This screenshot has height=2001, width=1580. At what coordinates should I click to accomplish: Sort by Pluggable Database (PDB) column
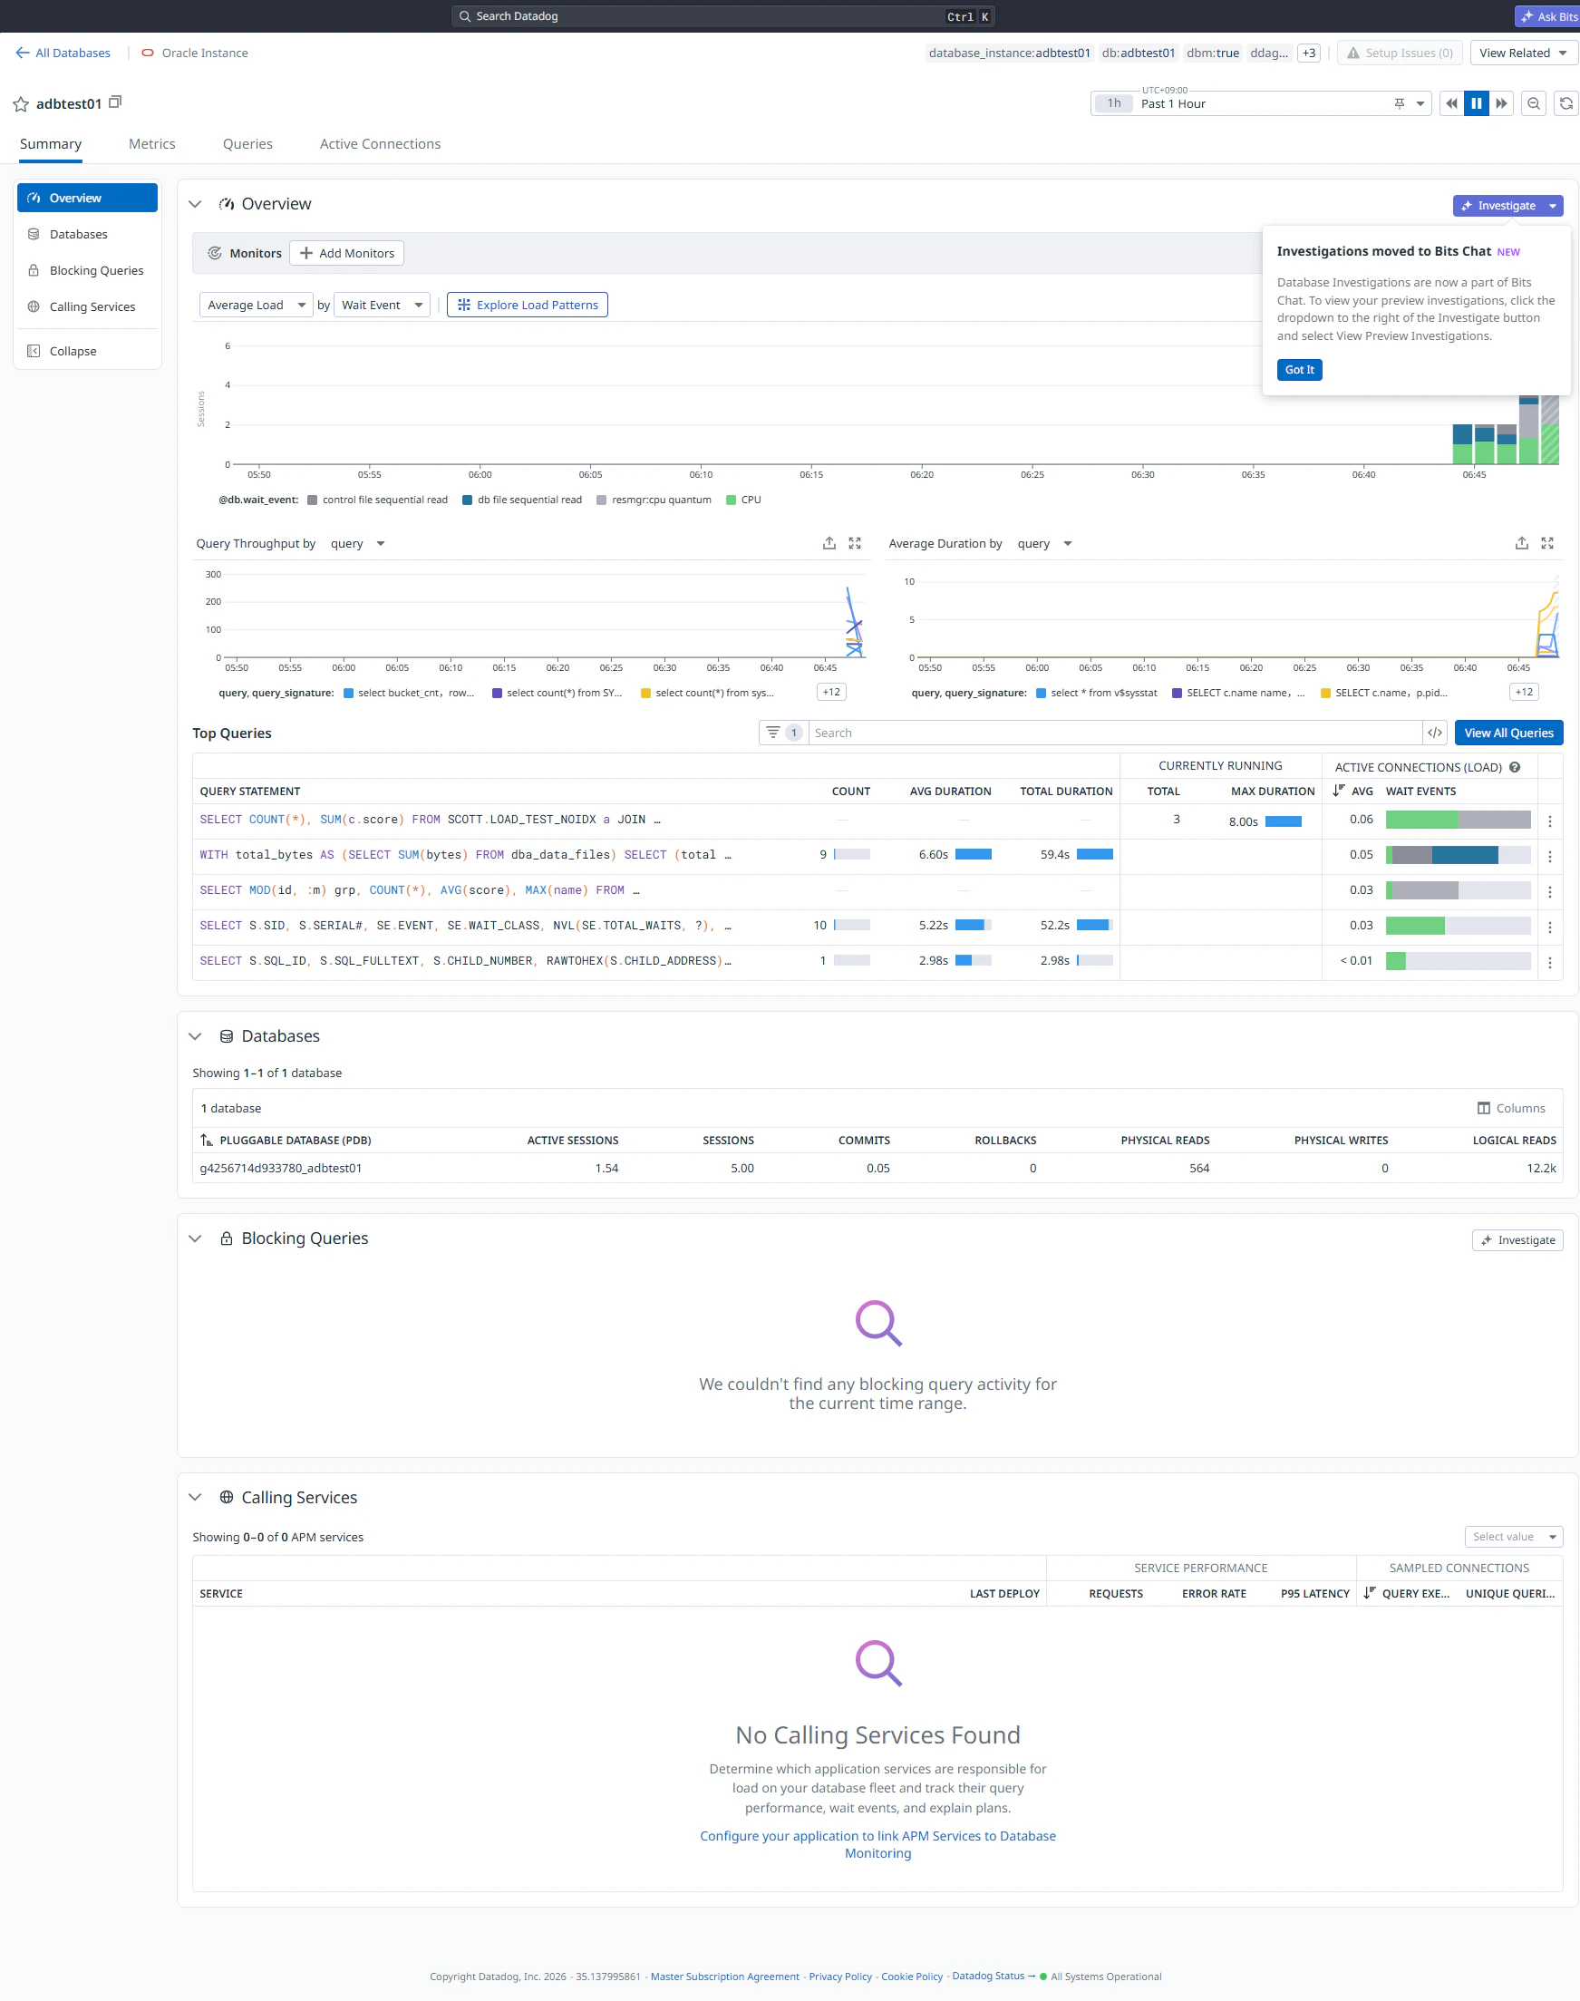[286, 1141]
